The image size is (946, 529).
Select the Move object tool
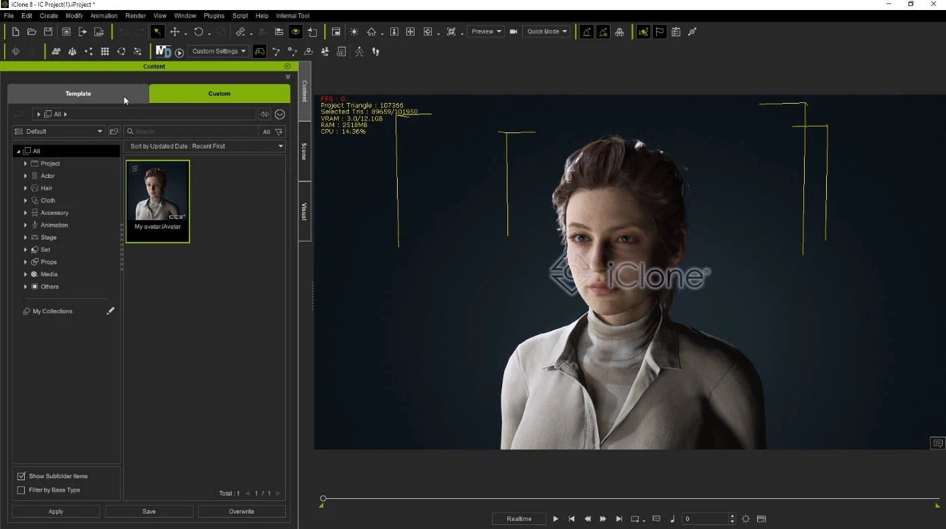174,31
